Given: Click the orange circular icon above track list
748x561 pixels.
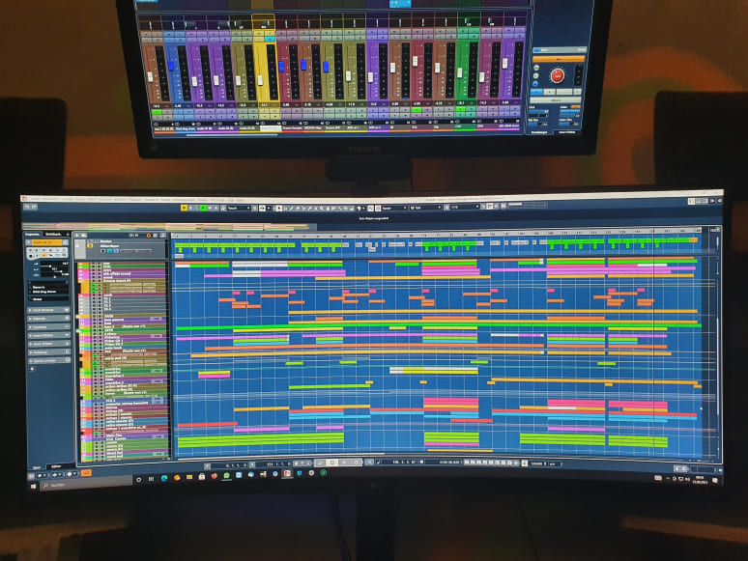Looking at the screenshot, I should 149,236.
